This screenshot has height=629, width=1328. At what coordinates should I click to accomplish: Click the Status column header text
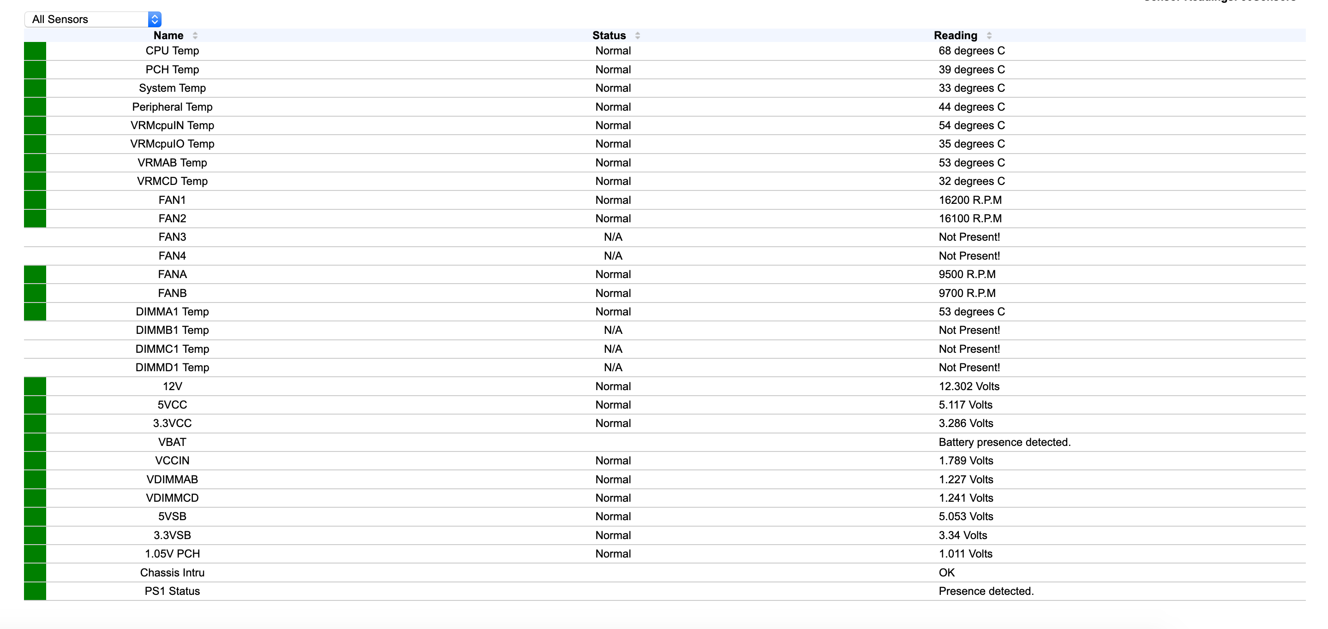pyautogui.click(x=609, y=36)
